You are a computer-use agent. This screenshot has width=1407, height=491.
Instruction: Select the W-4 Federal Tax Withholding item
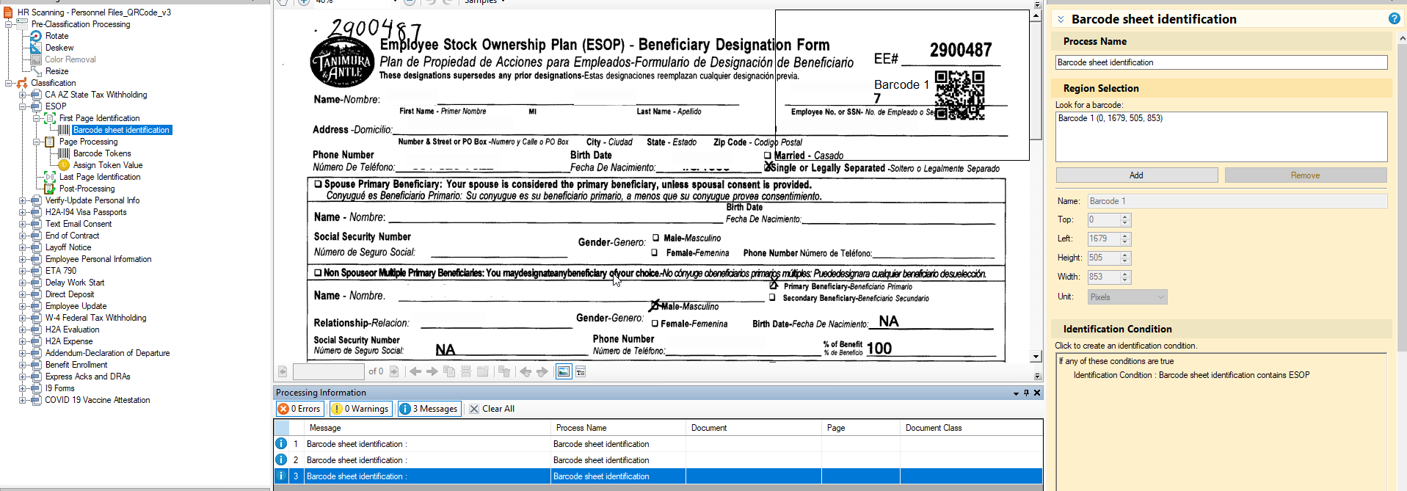point(95,318)
